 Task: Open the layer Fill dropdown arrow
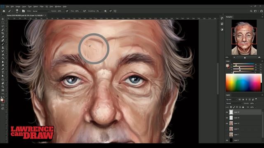coord(256,107)
